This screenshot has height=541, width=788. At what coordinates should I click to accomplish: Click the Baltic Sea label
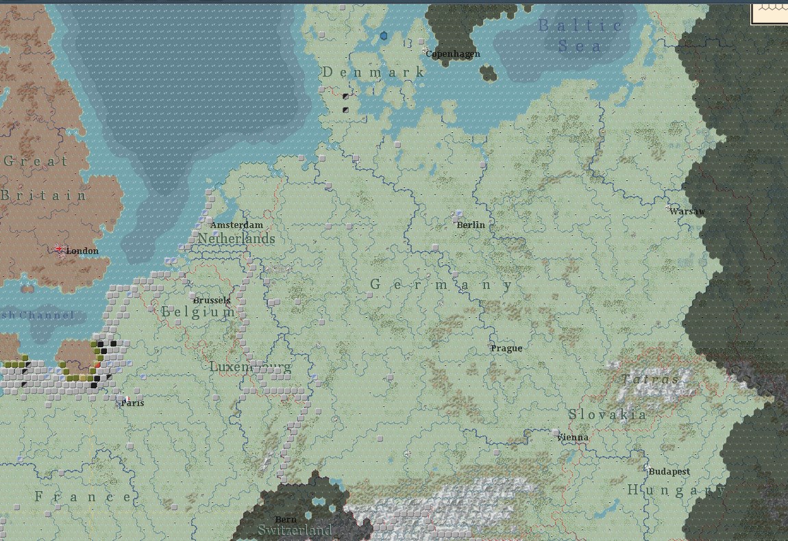point(580,36)
